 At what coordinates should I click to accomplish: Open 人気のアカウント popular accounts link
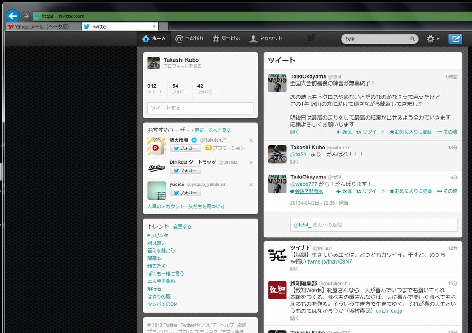click(x=166, y=207)
